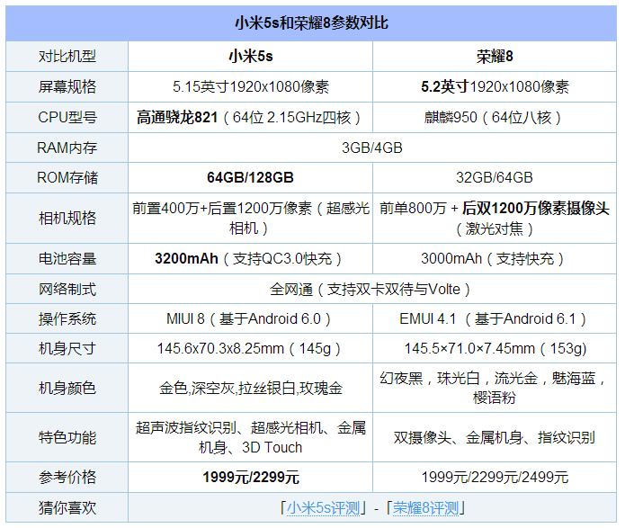Image resolution: width=625 pixels, height=528 pixels.
Task: Click the 对比机型 row label
Action: coord(67,57)
